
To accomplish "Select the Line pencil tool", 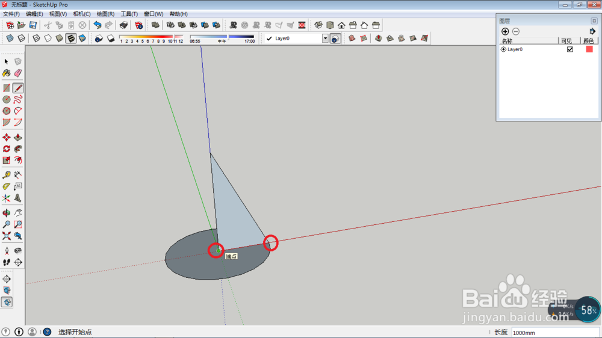I will 17,88.
